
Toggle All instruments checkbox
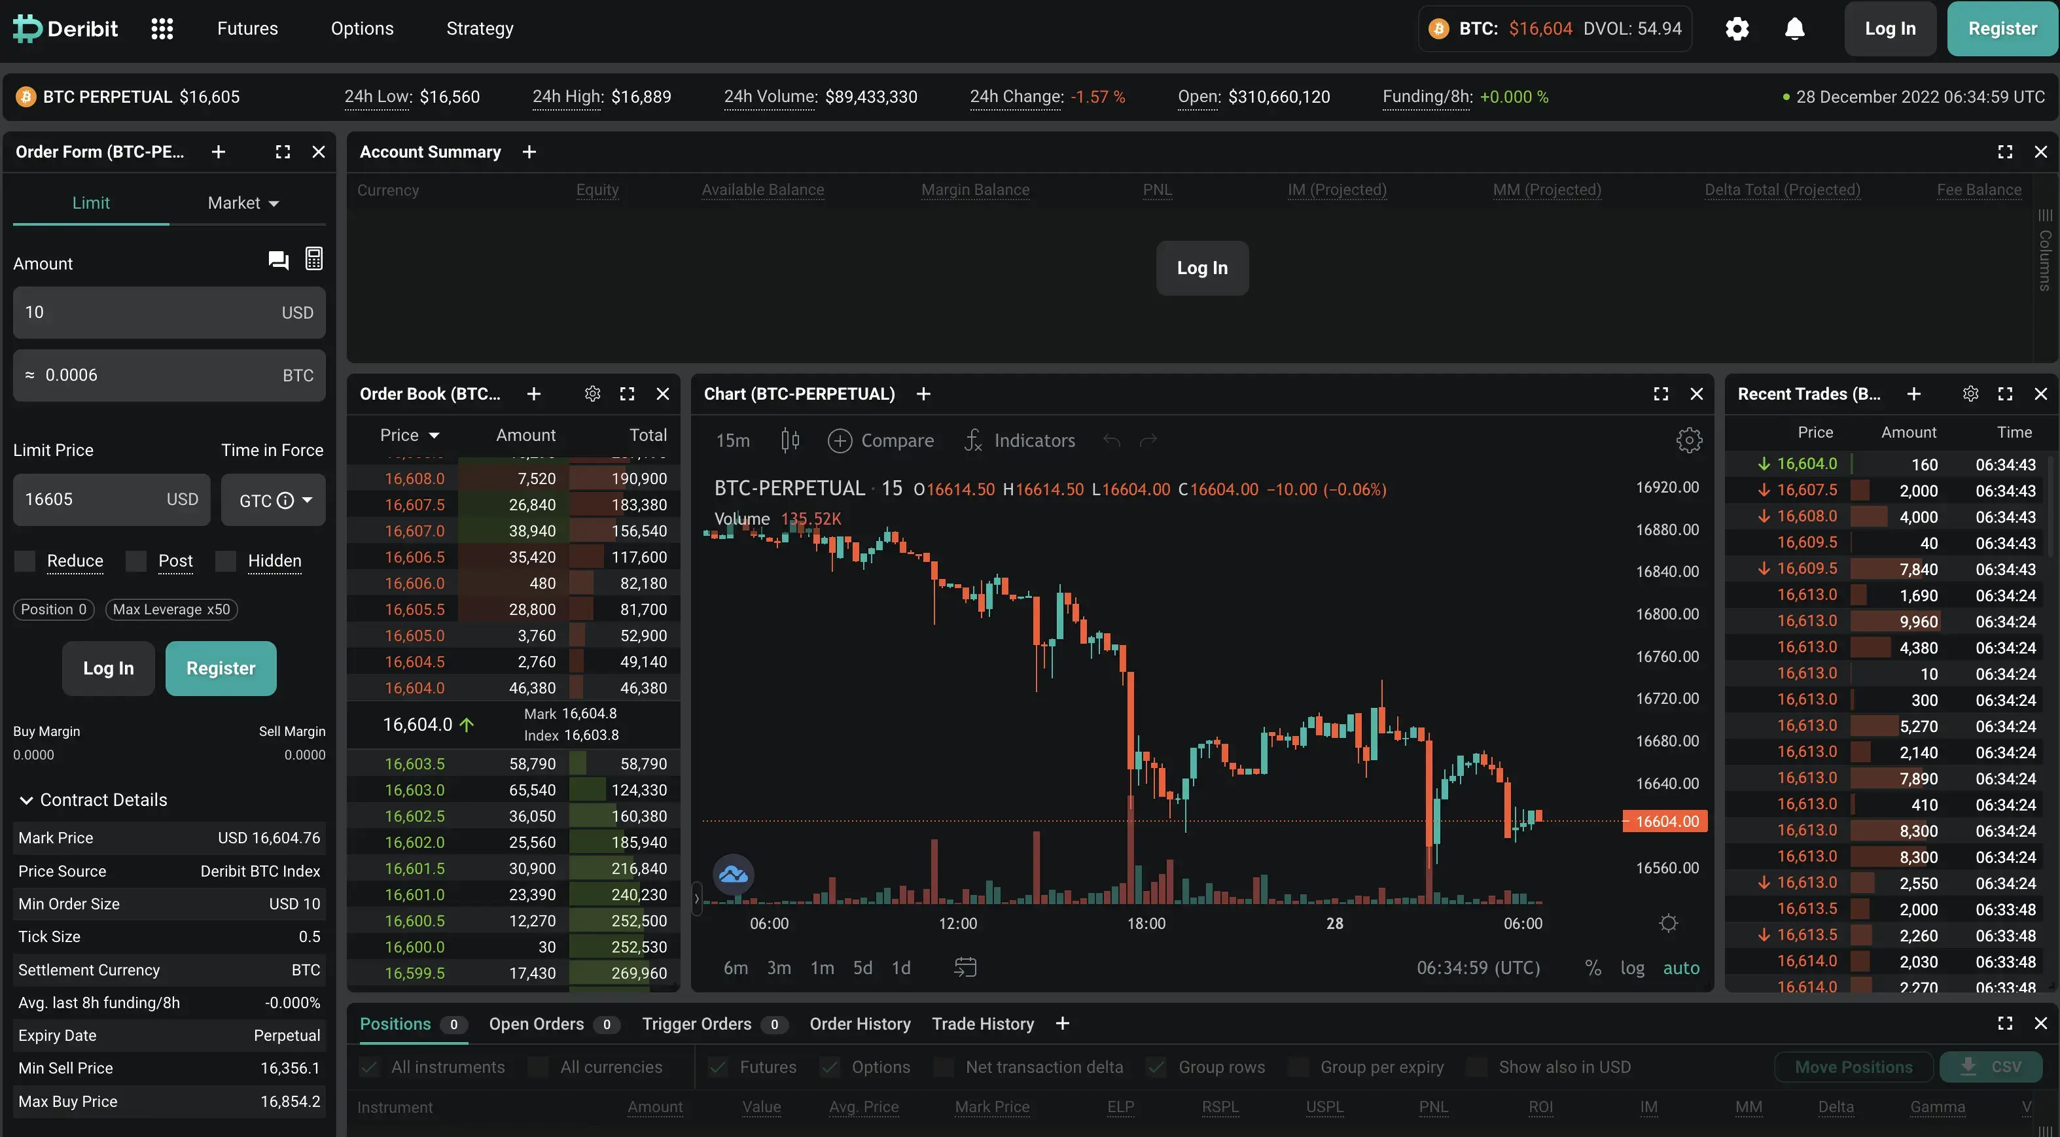[368, 1066]
